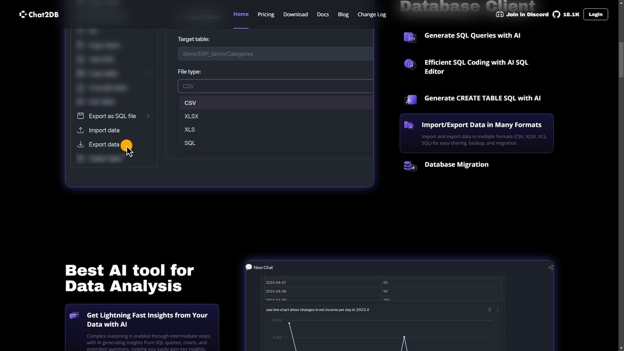The image size is (624, 351).
Task: Click the line chart preview
Action: [x=382, y=334]
